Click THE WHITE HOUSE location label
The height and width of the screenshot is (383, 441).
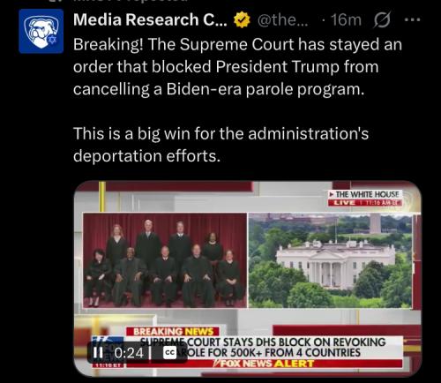365,194
